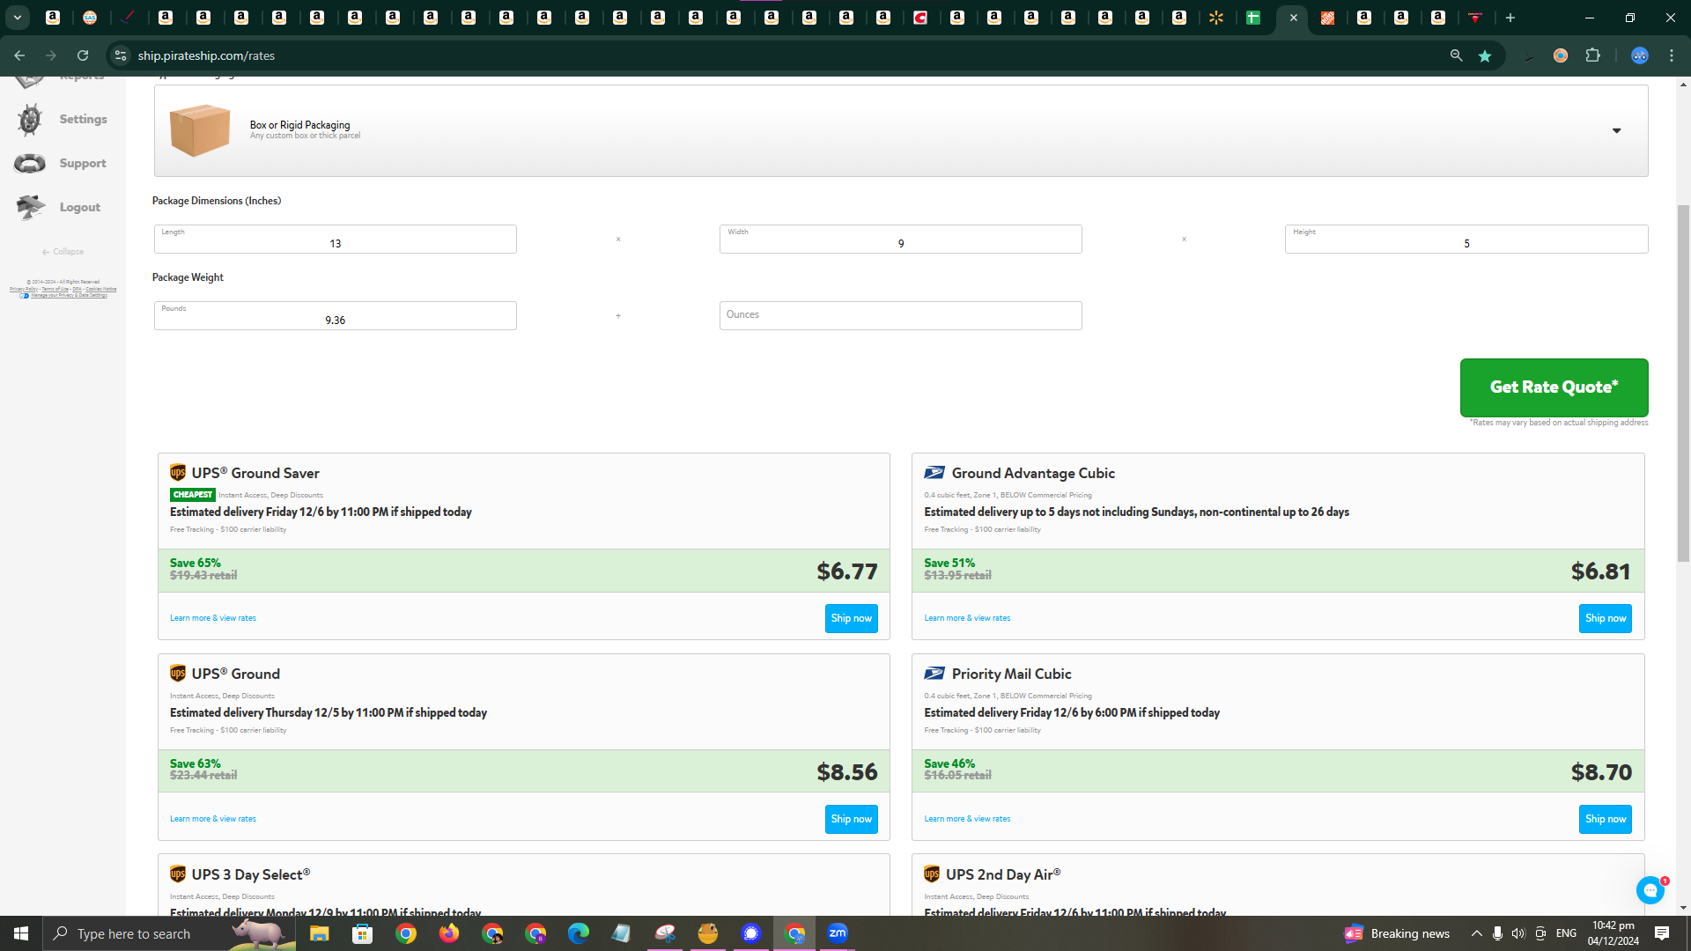Click the Breaking news taskbar widget

(x=1398, y=933)
